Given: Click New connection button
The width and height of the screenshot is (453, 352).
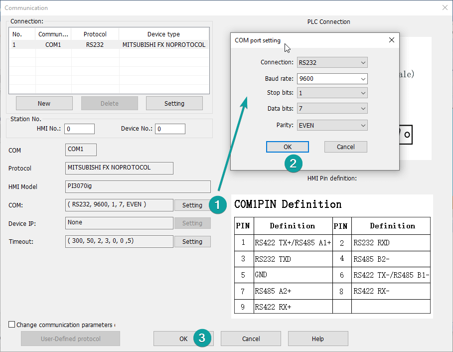Looking at the screenshot, I should pos(44,103).
